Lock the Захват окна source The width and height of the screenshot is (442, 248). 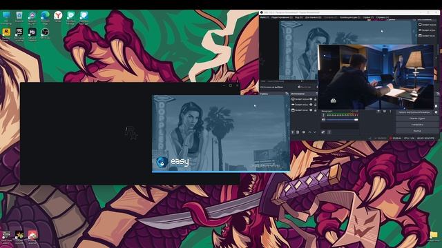316,110
